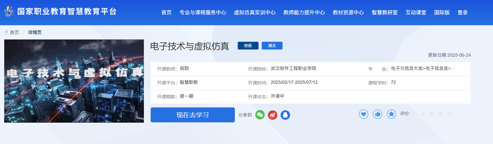Rate the course three stars

[x=432, y=114]
